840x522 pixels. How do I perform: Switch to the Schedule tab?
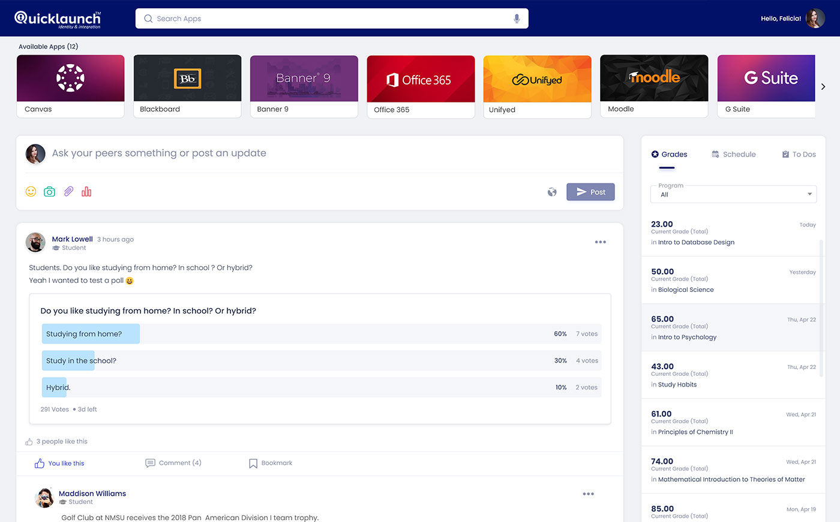tap(734, 155)
